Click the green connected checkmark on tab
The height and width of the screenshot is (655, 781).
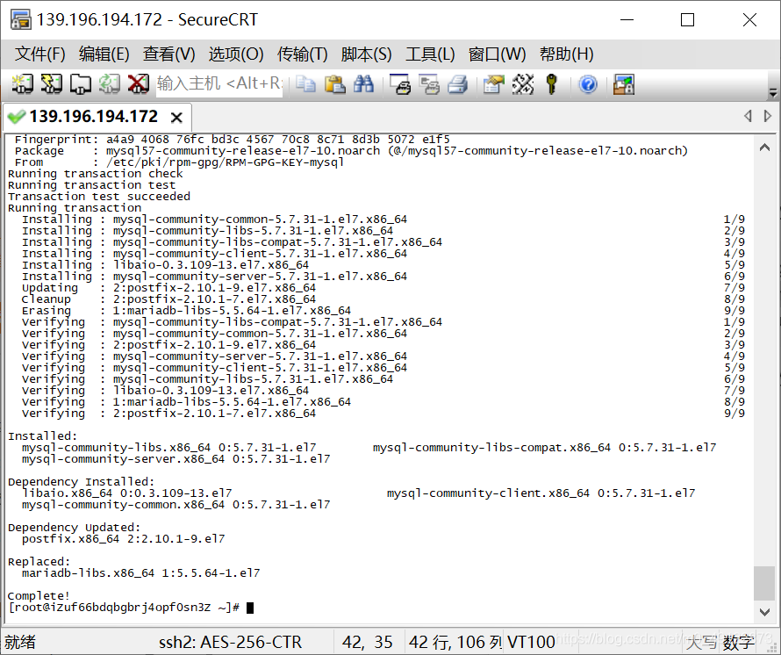point(17,117)
